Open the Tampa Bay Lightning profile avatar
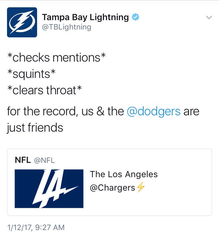The height and width of the screenshot is (235, 219). point(22,22)
